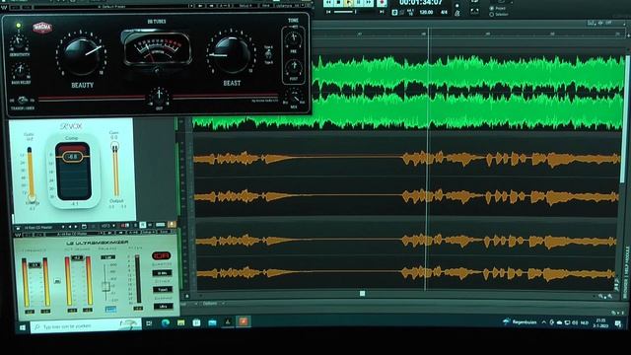The width and height of the screenshot is (631, 355).
Task: Click the Regenbuien weather tray widget
Action: click(x=520, y=322)
